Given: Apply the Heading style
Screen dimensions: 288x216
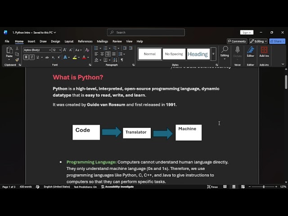Looking at the screenshot, I should point(198,54).
